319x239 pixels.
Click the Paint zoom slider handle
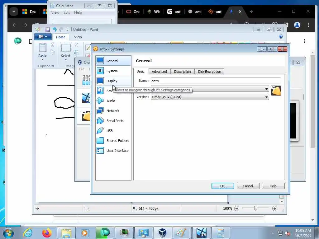click(255, 208)
